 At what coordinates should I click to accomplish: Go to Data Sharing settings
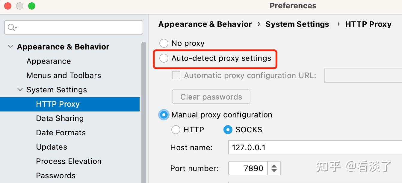click(x=60, y=118)
